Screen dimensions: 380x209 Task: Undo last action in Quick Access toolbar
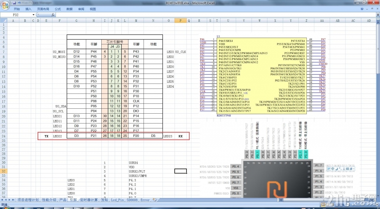[x=19, y=3]
